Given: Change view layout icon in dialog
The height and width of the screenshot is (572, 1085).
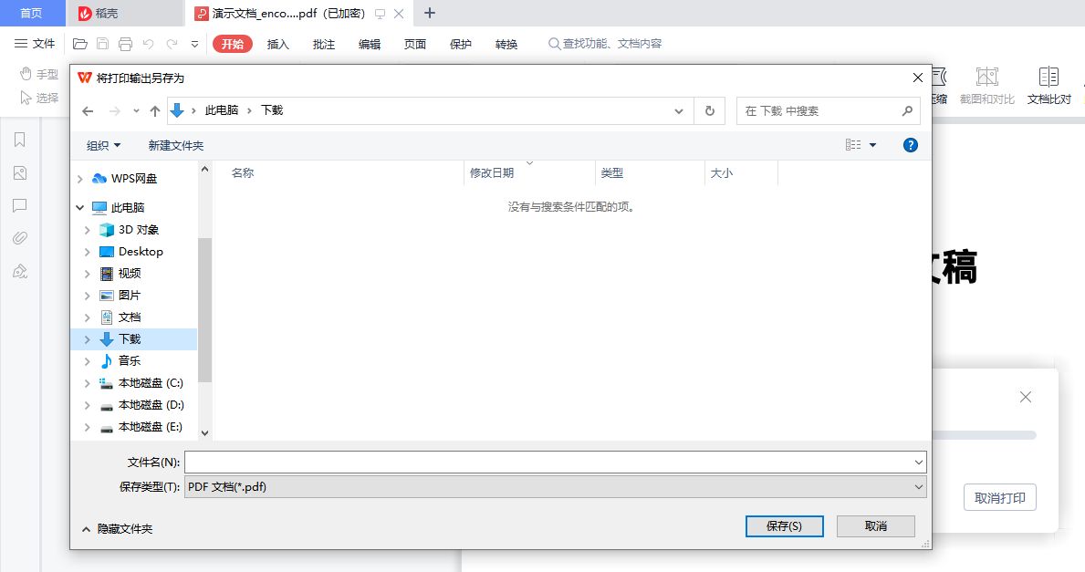Looking at the screenshot, I should pos(853,144).
